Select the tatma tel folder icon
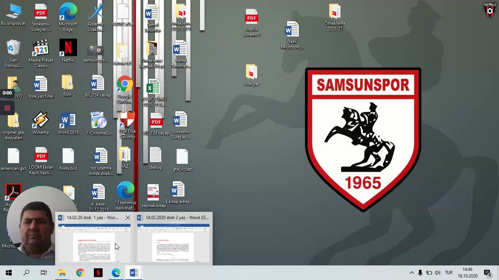Image resolution: width=499 pixels, height=280 pixels. pyautogui.click(x=122, y=54)
